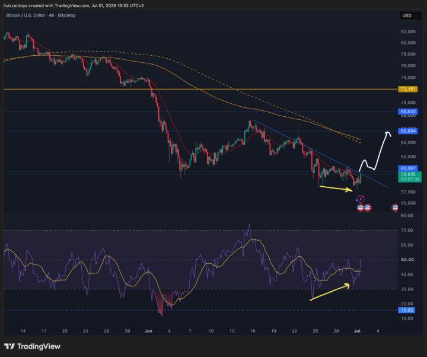Image resolution: width=427 pixels, height=357 pixels.
Task: Click the 70.00 RSI axis label
Action: pos(407,230)
